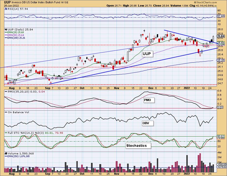The image size is (227, 176).
Task: Click the OBV annotation box
Action: click(147, 123)
